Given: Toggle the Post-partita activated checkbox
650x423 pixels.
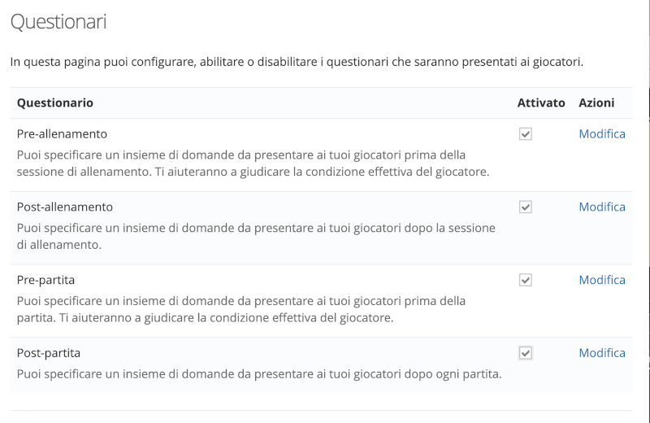Looking at the screenshot, I should [x=526, y=353].
